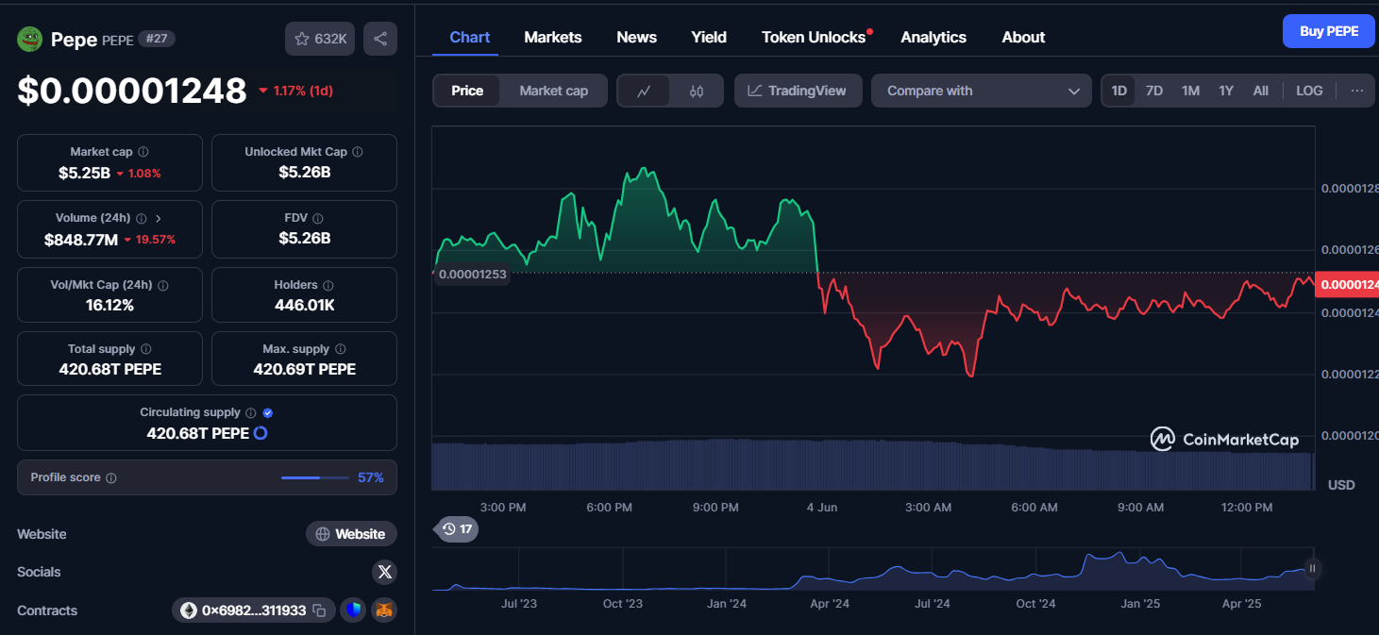
Task: Click the blue shield wallet icon
Action: coord(353,610)
